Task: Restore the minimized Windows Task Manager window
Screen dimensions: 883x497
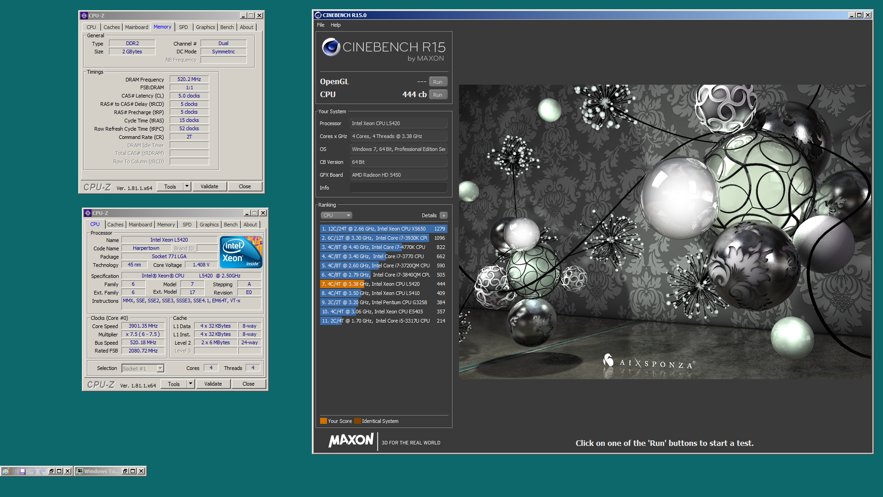Action: [x=125, y=471]
